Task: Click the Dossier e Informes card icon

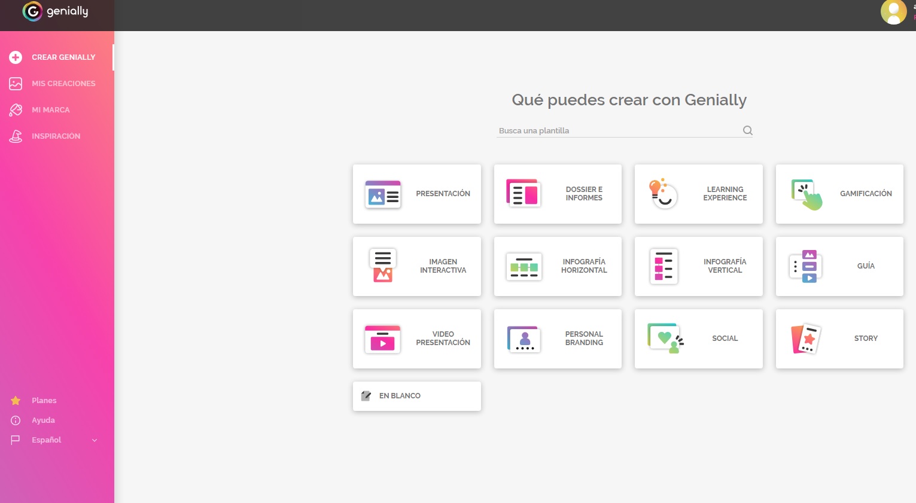Action: (x=524, y=193)
